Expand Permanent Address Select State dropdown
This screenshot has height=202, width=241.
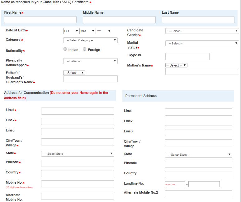pyautogui.click(x=198, y=154)
